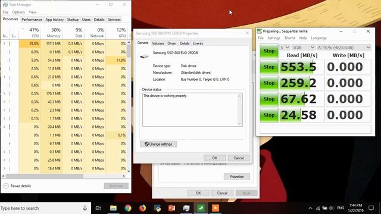Screen dimensions: 381x214
Task: Open Events tab in SSD Properties
Action: tap(198, 43)
